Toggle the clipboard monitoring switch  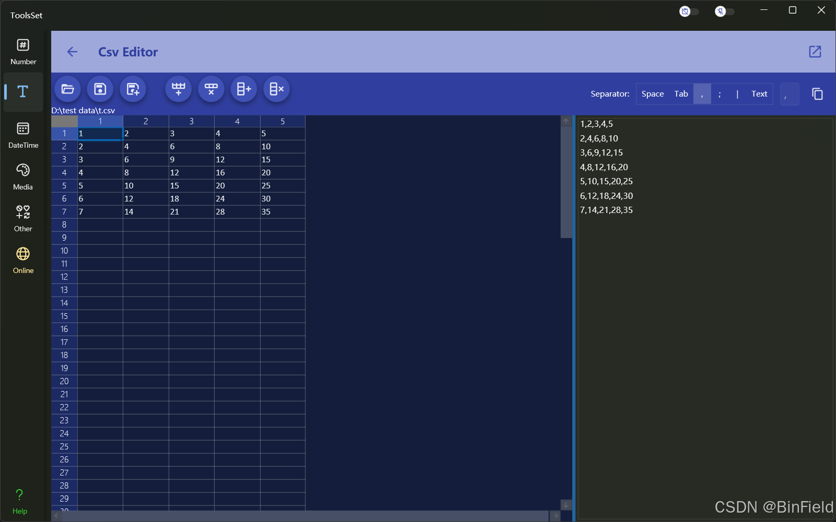689,11
